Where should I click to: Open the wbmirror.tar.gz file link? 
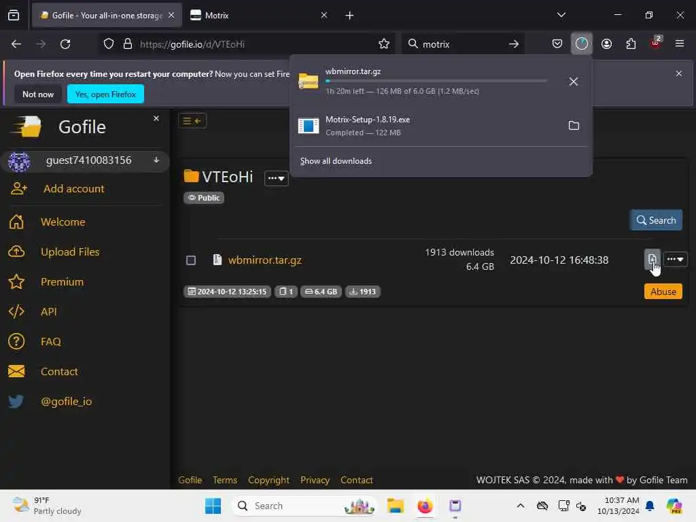tap(264, 260)
